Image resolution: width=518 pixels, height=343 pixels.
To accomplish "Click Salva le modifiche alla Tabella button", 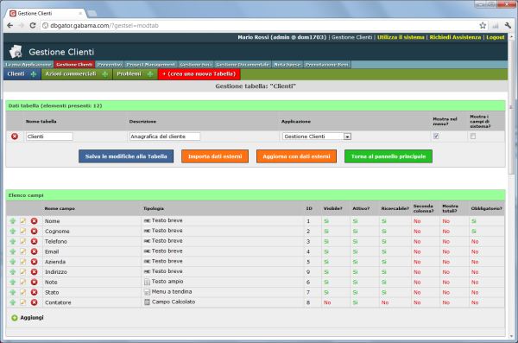I will pyautogui.click(x=126, y=156).
